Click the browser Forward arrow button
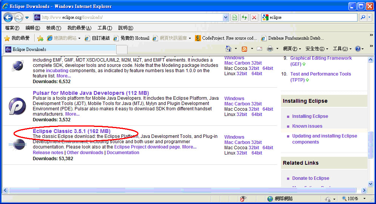This screenshot has width=376, height=204. pos(18,17)
